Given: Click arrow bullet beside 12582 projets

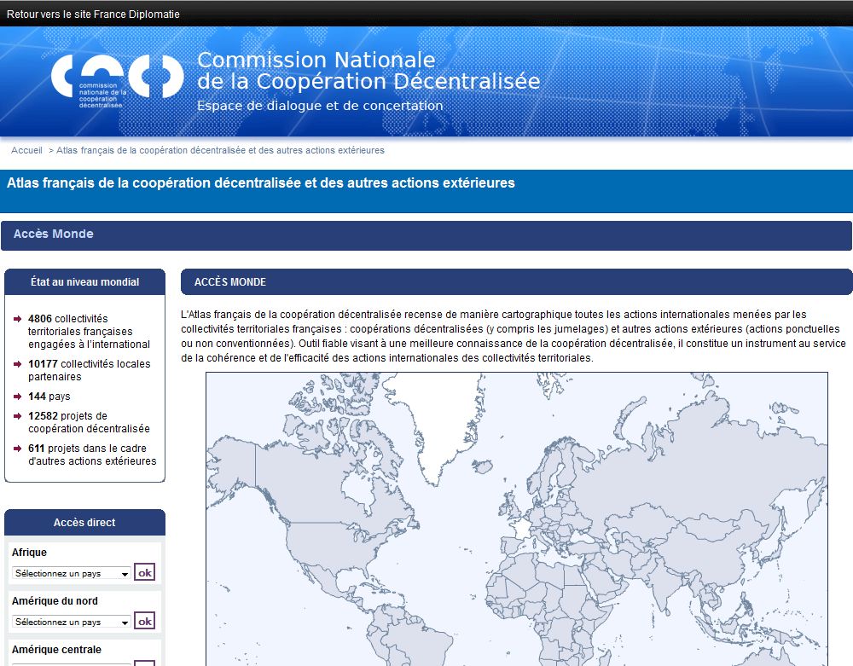Looking at the screenshot, I should (17, 416).
